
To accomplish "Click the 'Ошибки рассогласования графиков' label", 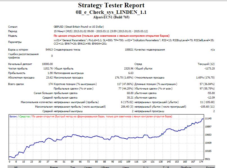I will pyautogui.click(x=23, y=56).
